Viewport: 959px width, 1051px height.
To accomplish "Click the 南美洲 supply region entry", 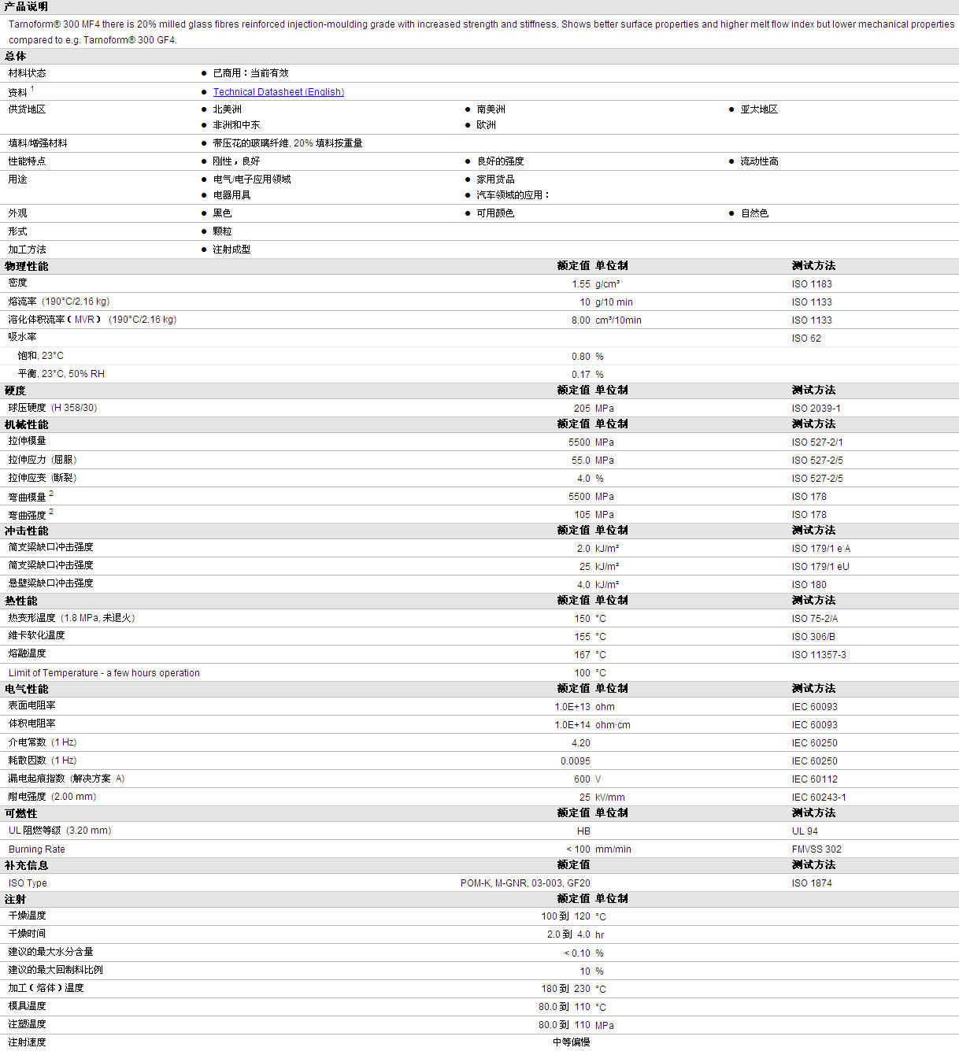I will [x=491, y=109].
